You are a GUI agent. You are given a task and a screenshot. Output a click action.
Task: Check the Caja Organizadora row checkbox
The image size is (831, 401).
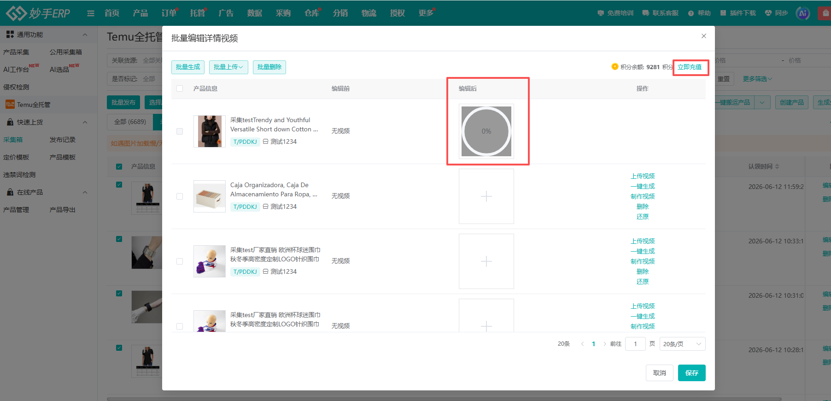point(180,196)
